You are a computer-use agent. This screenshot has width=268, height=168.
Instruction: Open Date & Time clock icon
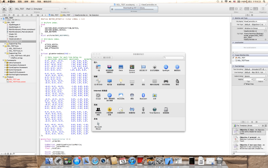[x=121, y=109]
